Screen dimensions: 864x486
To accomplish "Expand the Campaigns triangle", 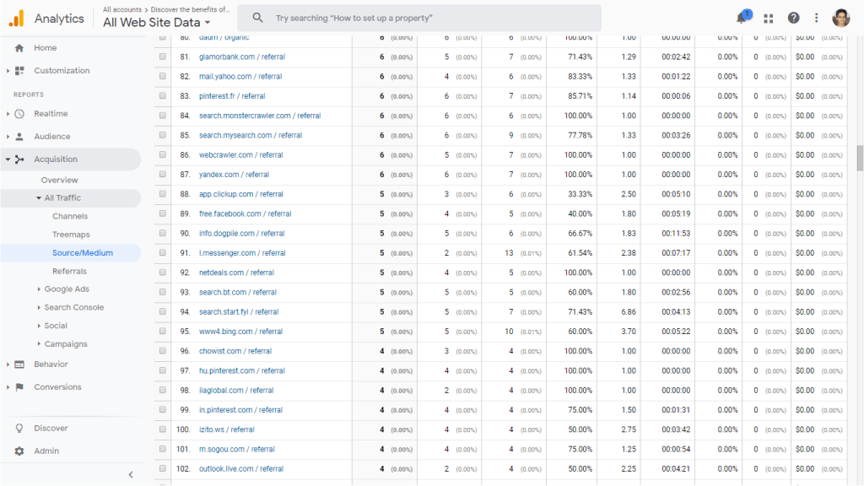I will tap(39, 344).
